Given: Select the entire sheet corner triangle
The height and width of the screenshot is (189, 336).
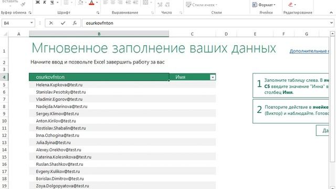Looking at the screenshot, I should [x=5, y=34].
